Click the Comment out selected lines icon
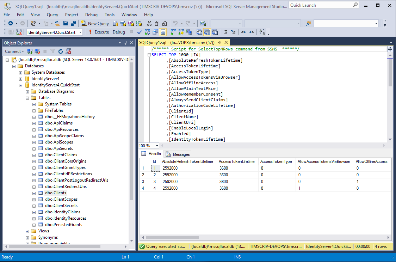 [x=225, y=32]
